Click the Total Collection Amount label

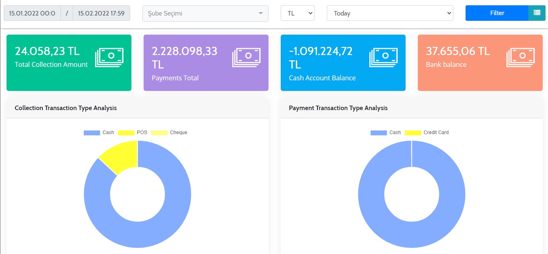(51, 64)
